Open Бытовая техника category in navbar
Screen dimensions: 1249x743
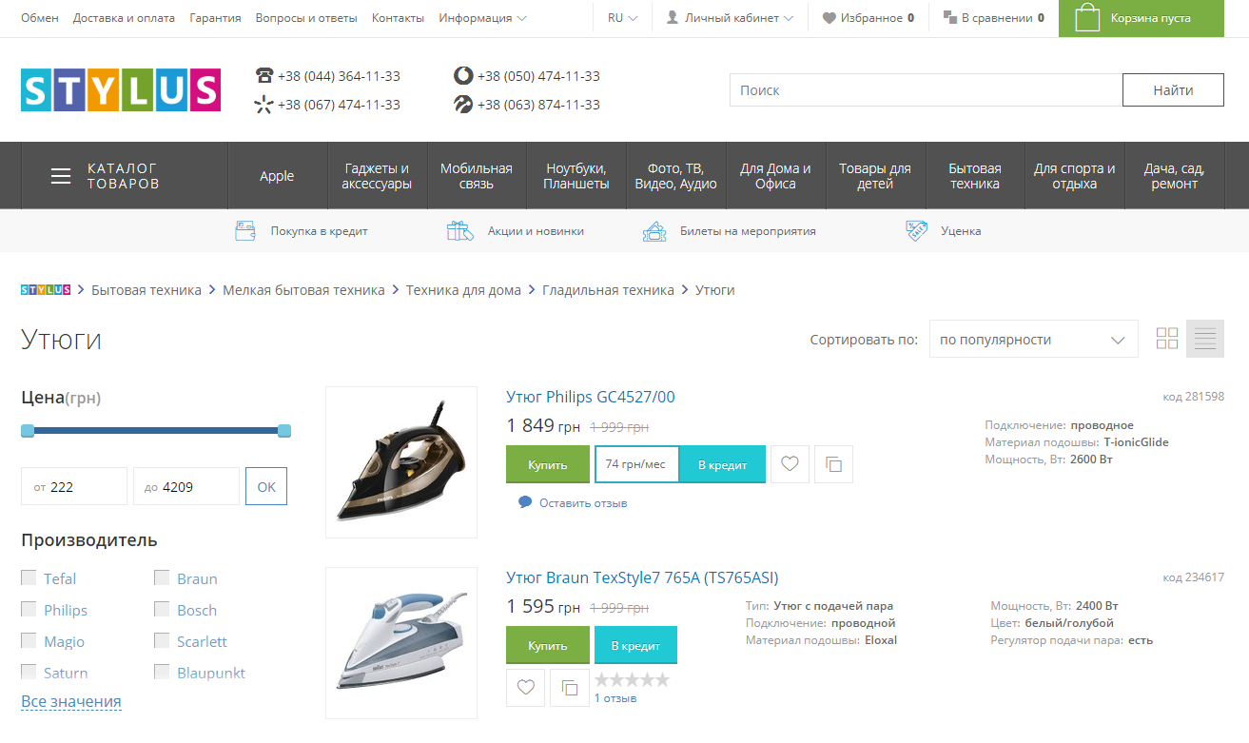(975, 176)
